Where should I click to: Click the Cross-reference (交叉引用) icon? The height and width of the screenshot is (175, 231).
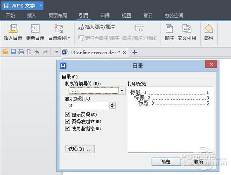point(187,29)
